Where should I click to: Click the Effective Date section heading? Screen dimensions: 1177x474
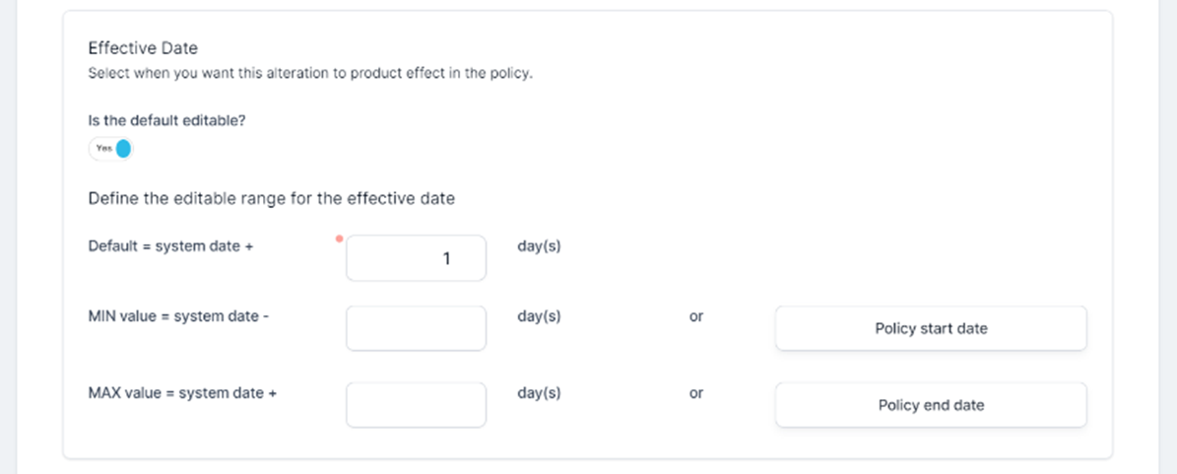pos(143,47)
